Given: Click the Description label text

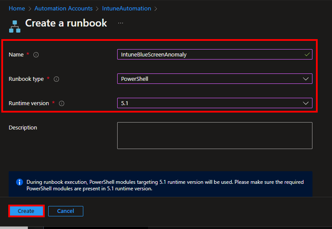Looking at the screenshot, I should (x=23, y=128).
